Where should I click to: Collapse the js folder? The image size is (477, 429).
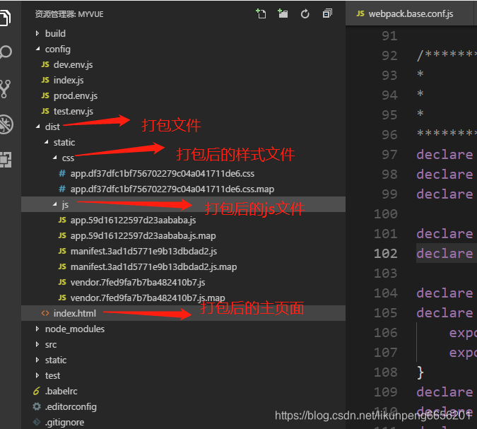[x=183, y=204]
